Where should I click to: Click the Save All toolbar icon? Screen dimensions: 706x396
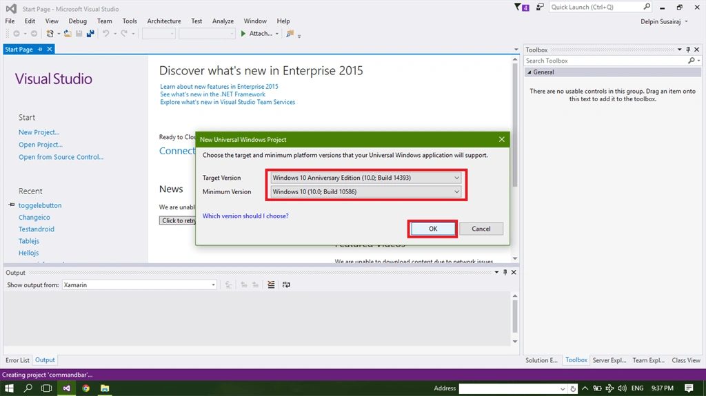point(90,34)
